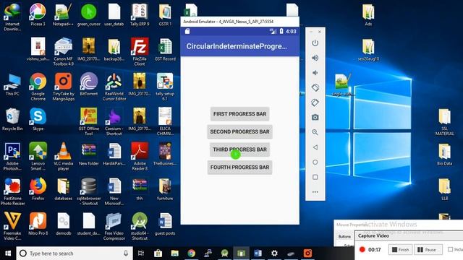Select the Adobe Reader 8 desktop icon
This screenshot has height=260, width=463.
pos(140,157)
